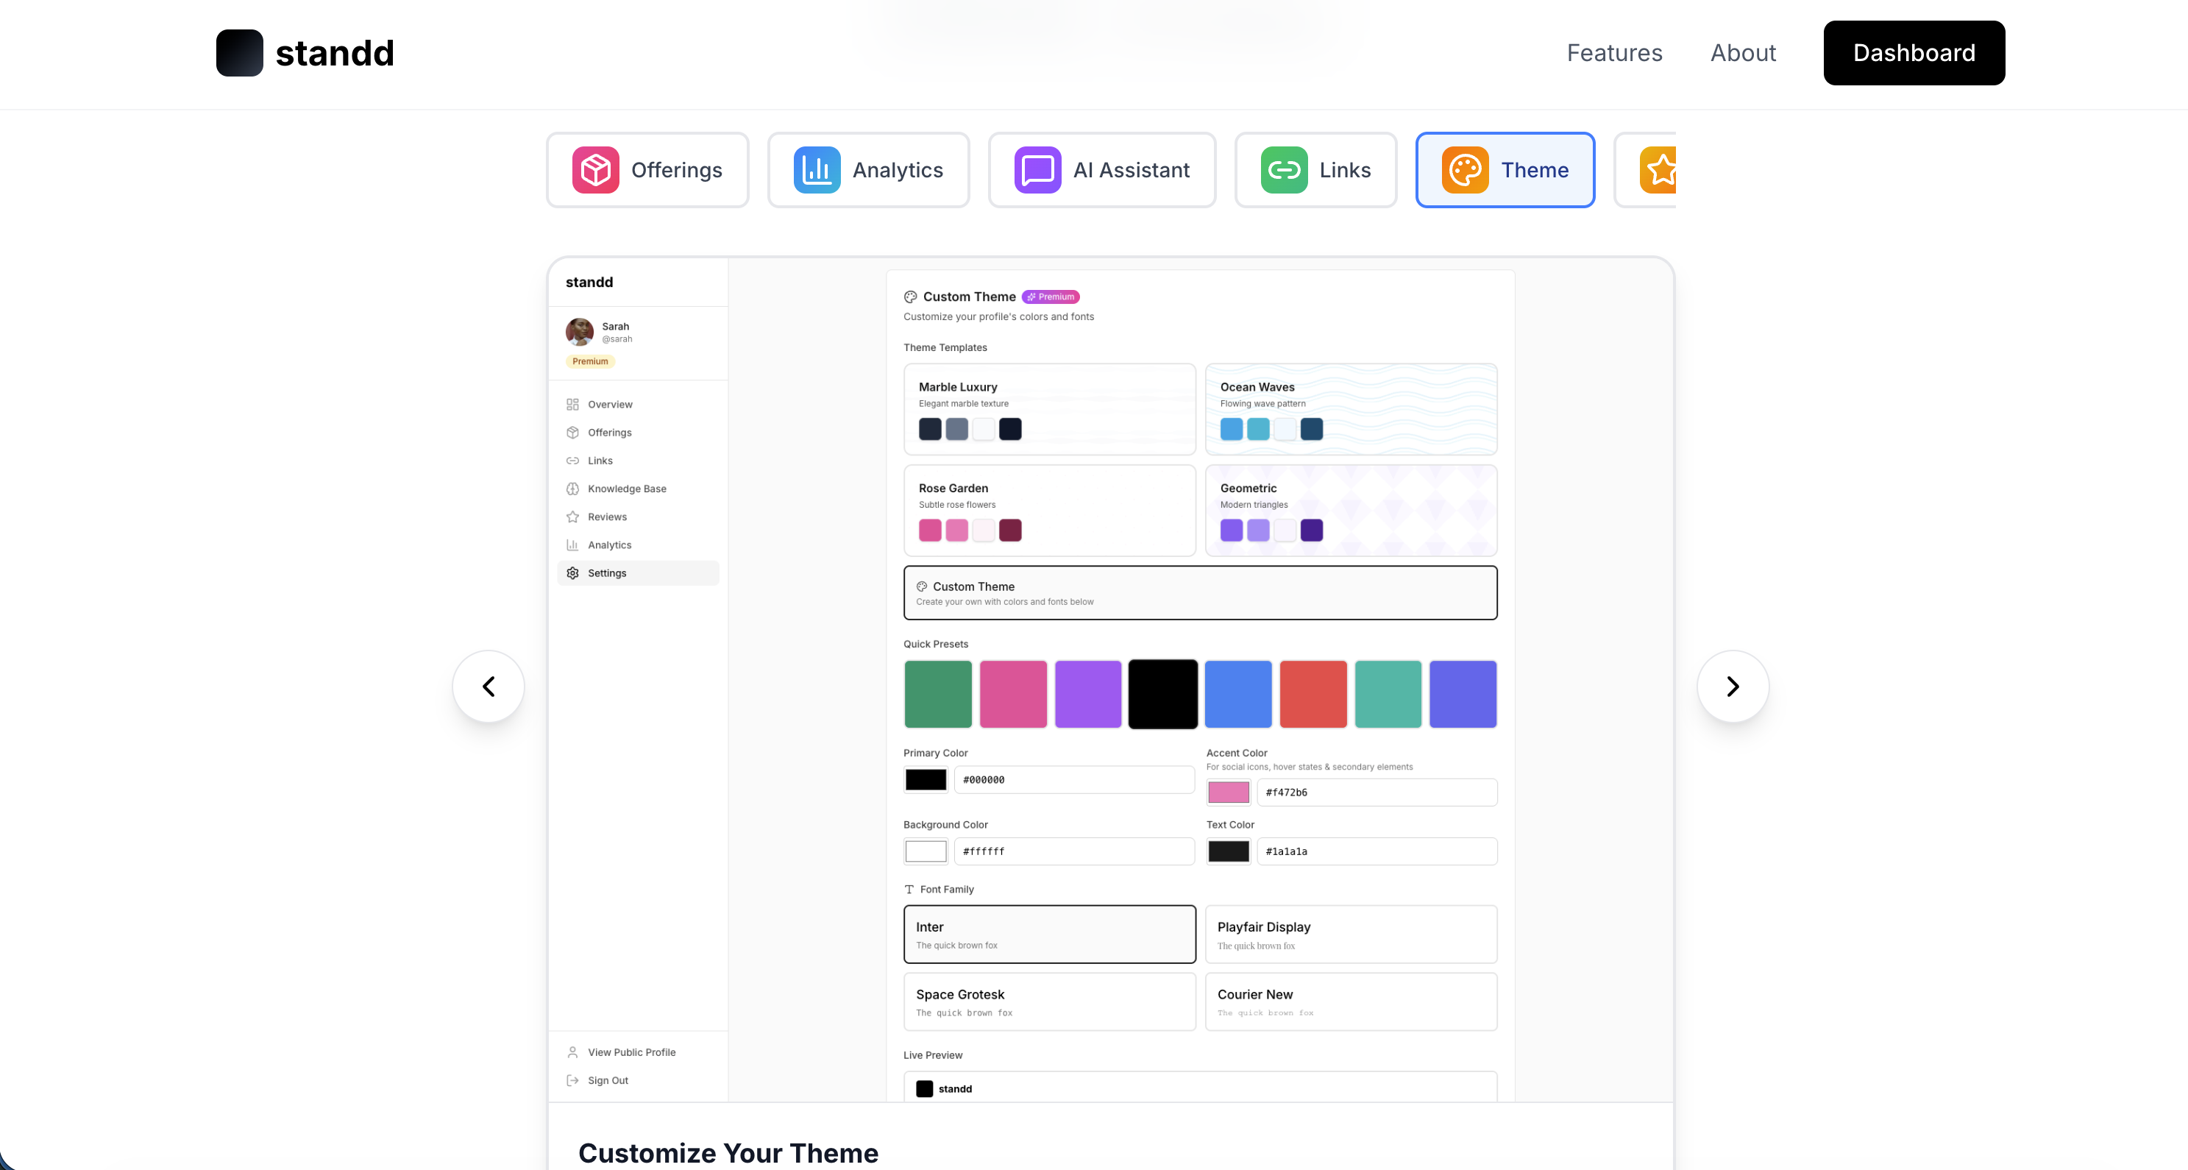2188x1170 pixels.
Task: Click the left carousel arrow
Action: tap(489, 686)
